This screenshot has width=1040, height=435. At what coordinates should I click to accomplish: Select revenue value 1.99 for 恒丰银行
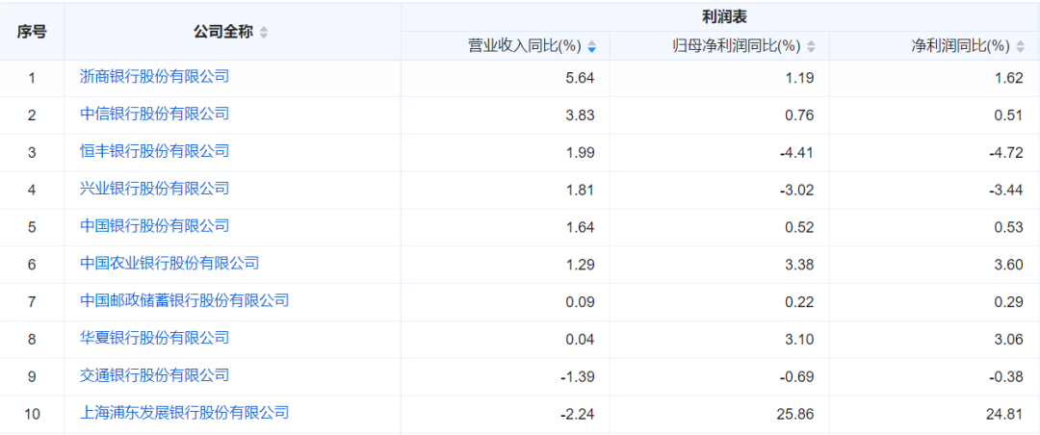[581, 152]
